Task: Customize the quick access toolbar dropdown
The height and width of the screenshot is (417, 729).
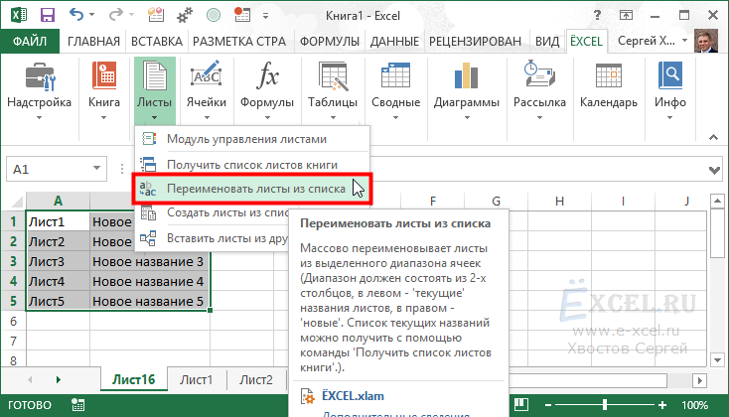Action: tap(265, 16)
